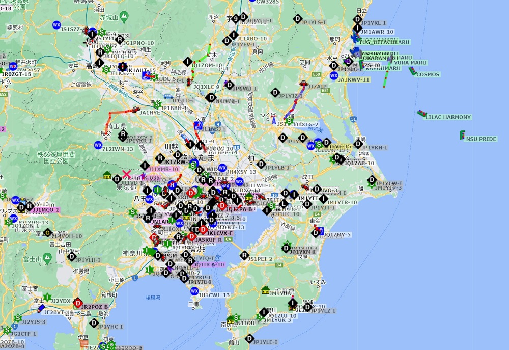Click the JK1AUT-15 callsign label
Image resolution: width=509 pixels, height=350 pixels.
pos(140,70)
